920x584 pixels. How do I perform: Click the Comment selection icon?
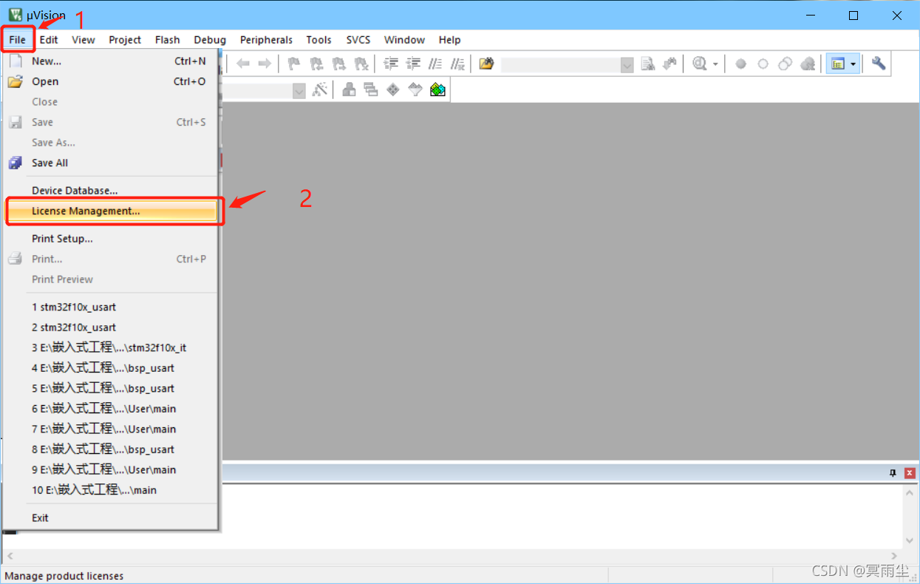click(x=436, y=64)
